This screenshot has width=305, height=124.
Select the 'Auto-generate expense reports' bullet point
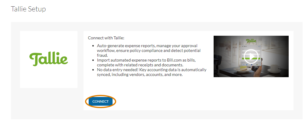pyautogui.click(x=149, y=50)
